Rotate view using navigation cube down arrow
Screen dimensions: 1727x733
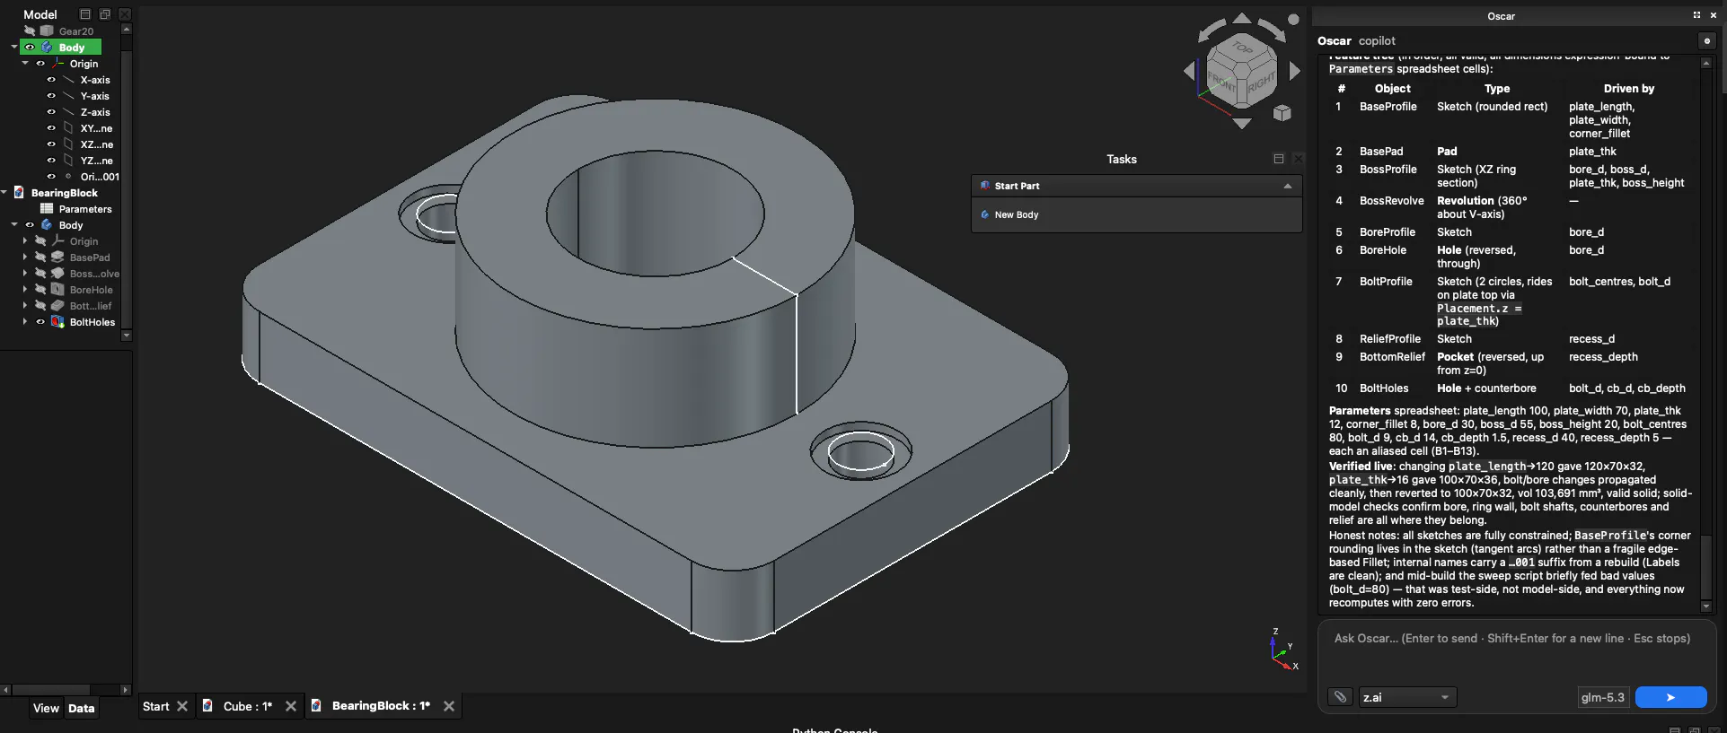pos(1242,124)
